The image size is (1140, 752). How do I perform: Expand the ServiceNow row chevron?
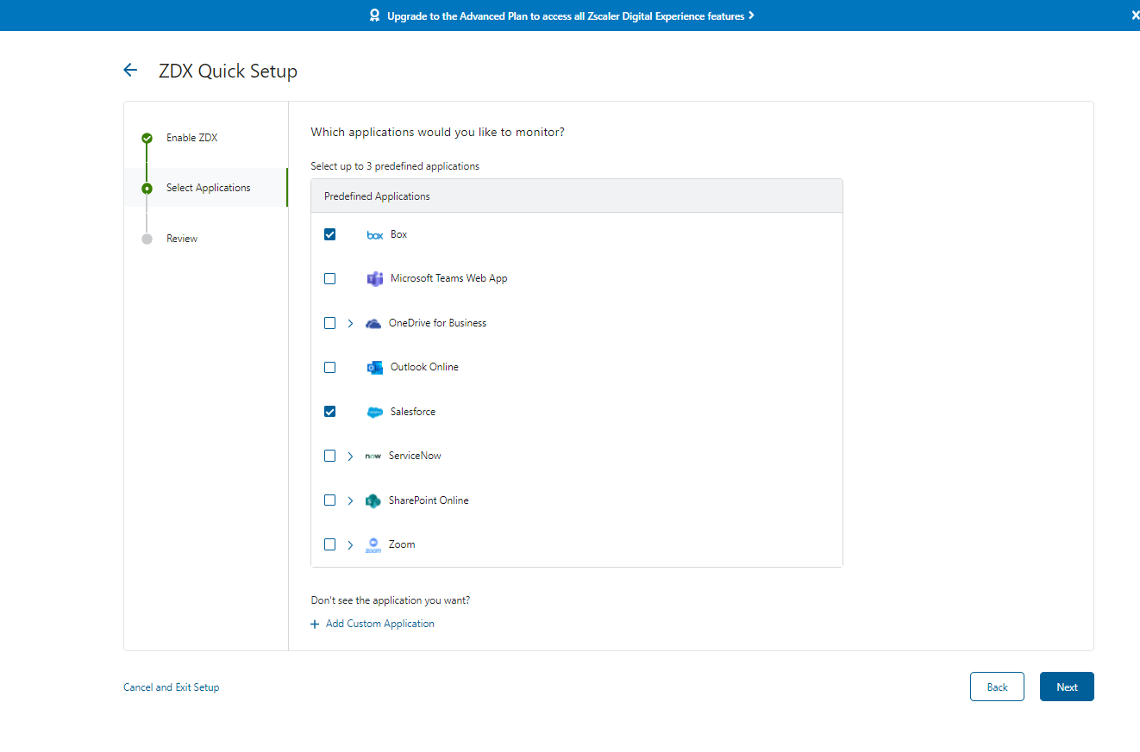350,457
